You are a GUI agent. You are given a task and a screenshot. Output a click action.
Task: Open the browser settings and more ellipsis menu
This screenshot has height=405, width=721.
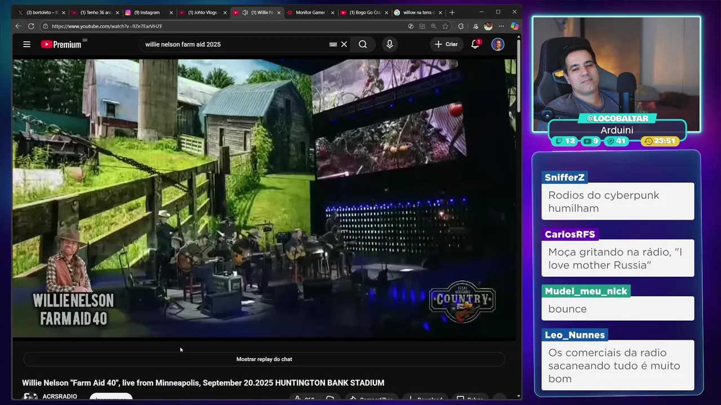[x=501, y=26]
